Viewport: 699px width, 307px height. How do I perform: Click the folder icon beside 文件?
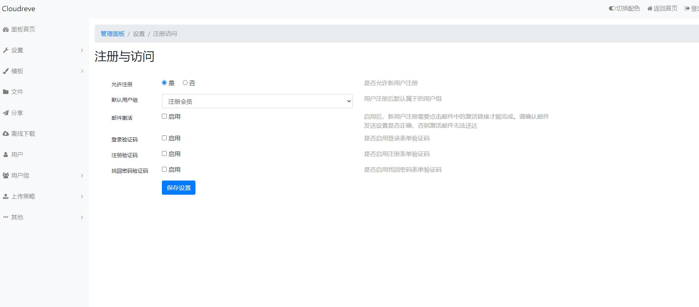pyautogui.click(x=6, y=92)
